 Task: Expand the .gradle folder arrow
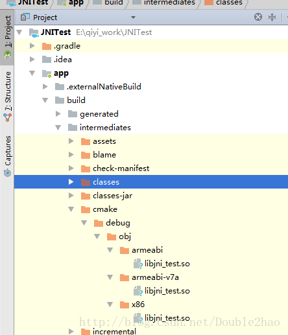[x=32, y=46]
